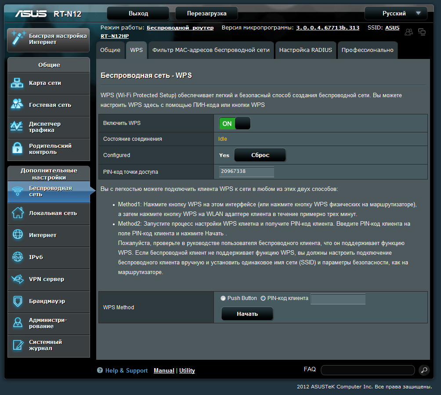Open Интернет in the sidebar

tap(49, 235)
